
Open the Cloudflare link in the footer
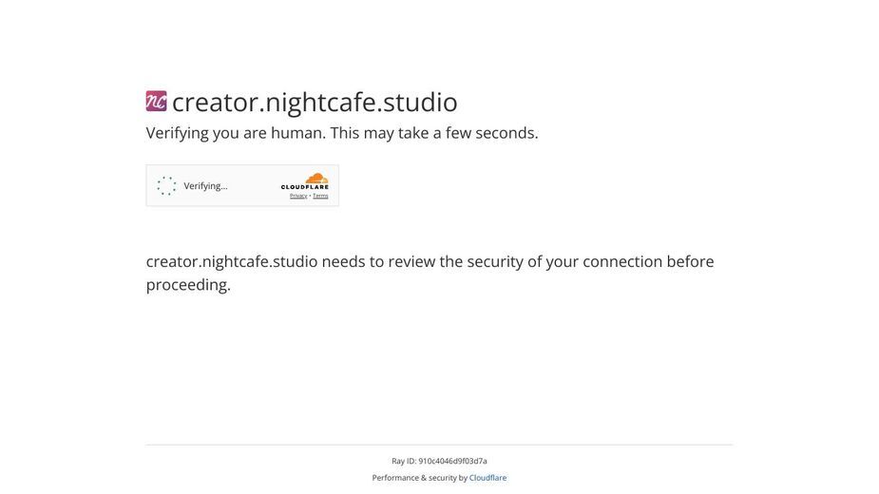(487, 478)
